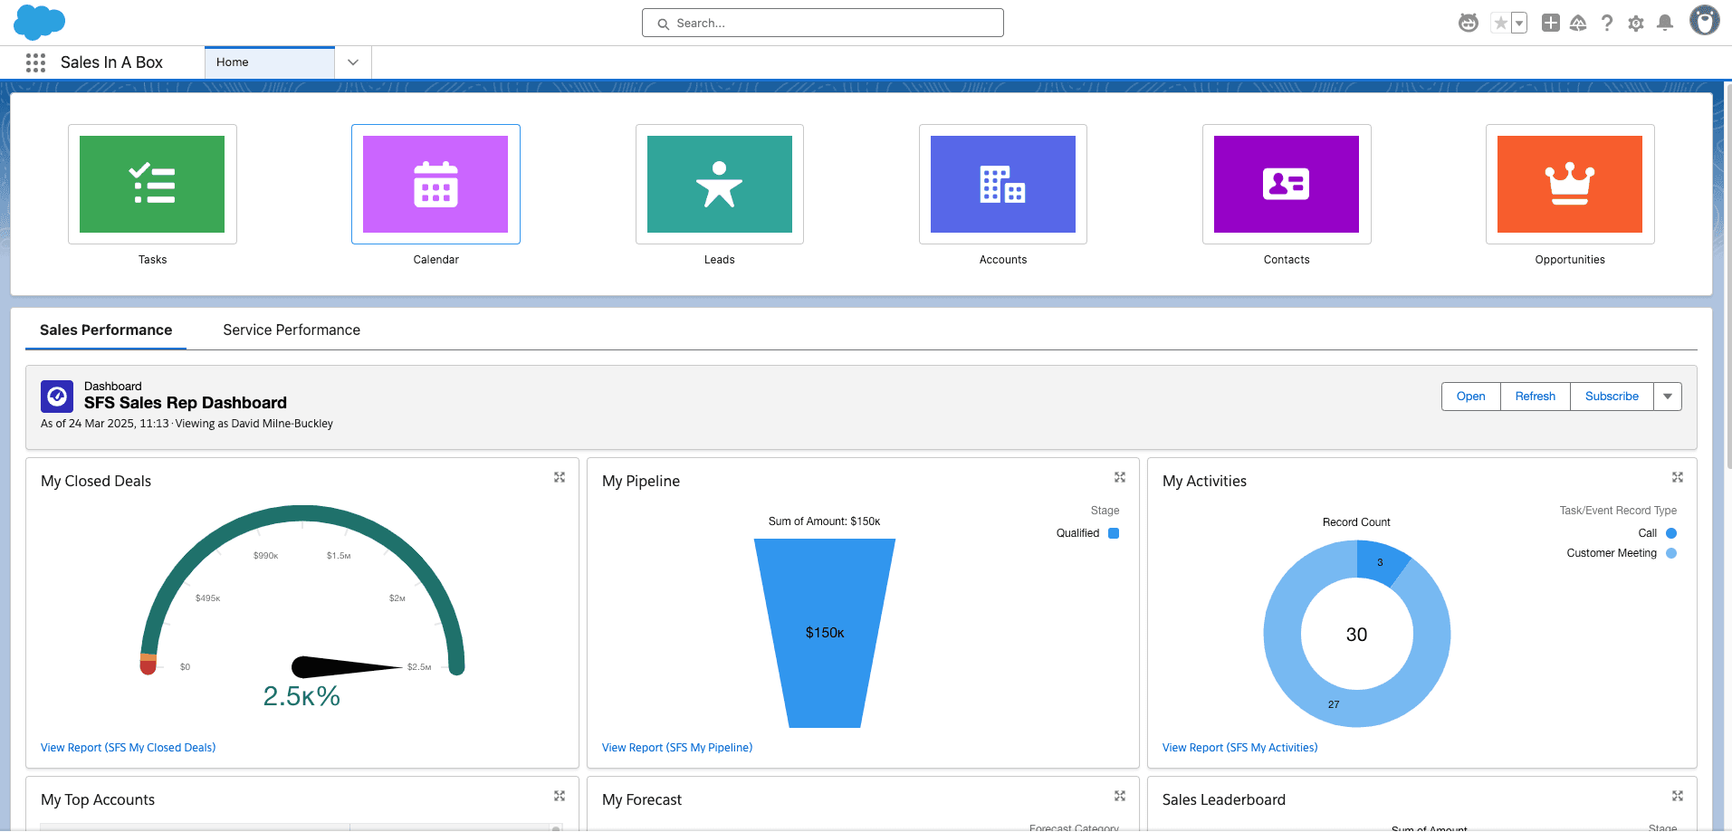Open the orange Opportunities tile
Screen dimensions: 1732x832
click(x=1570, y=184)
